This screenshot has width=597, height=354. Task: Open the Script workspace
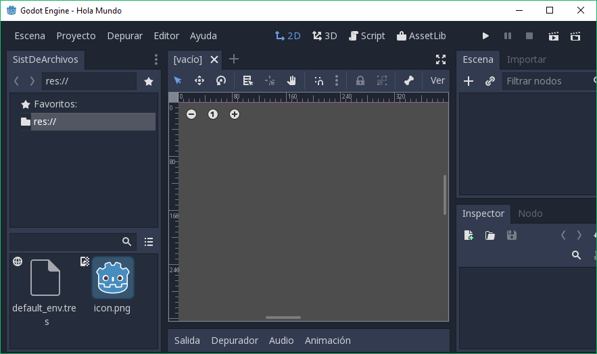tap(366, 36)
